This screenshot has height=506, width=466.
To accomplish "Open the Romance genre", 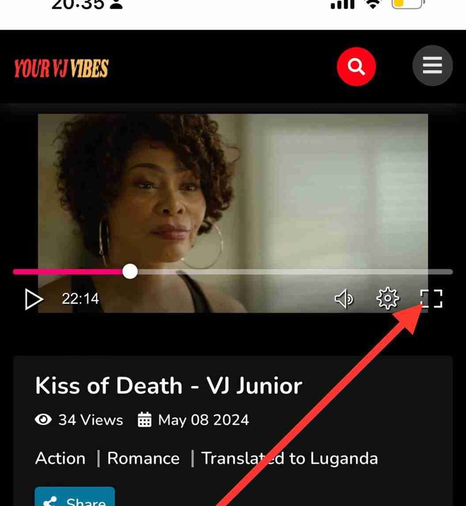I will [x=143, y=458].
